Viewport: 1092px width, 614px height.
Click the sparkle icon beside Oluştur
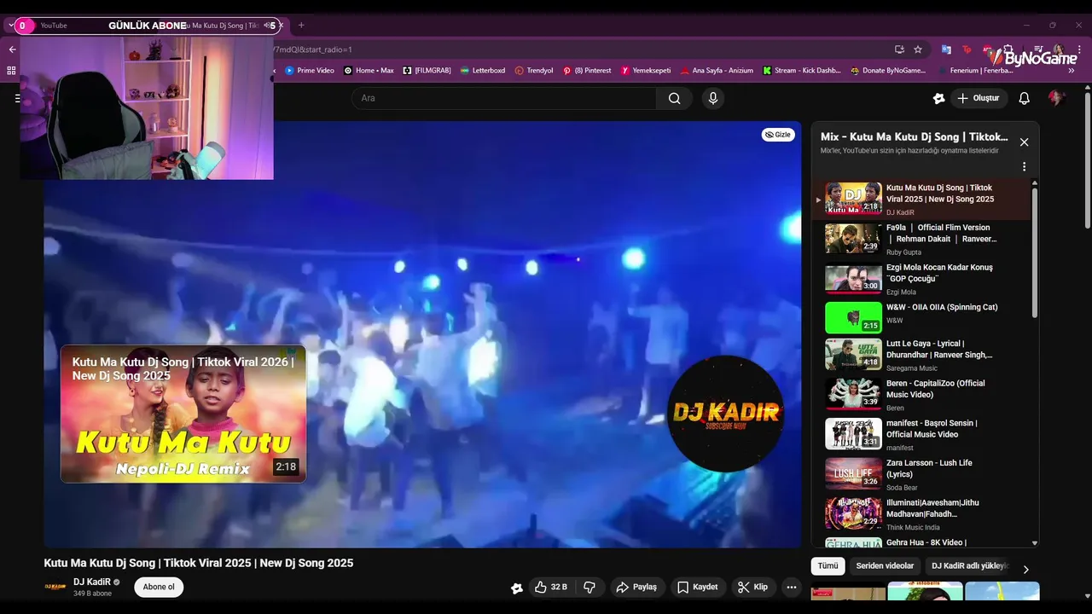[938, 98]
